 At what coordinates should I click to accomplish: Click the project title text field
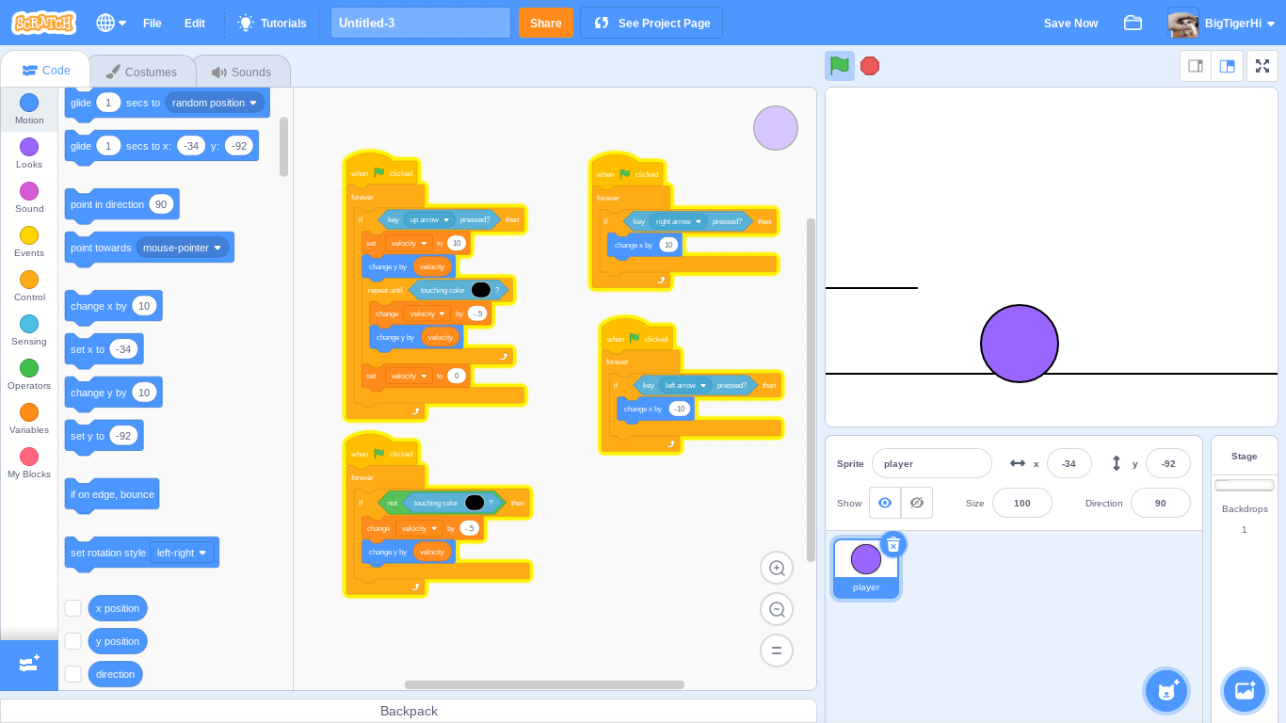click(420, 23)
